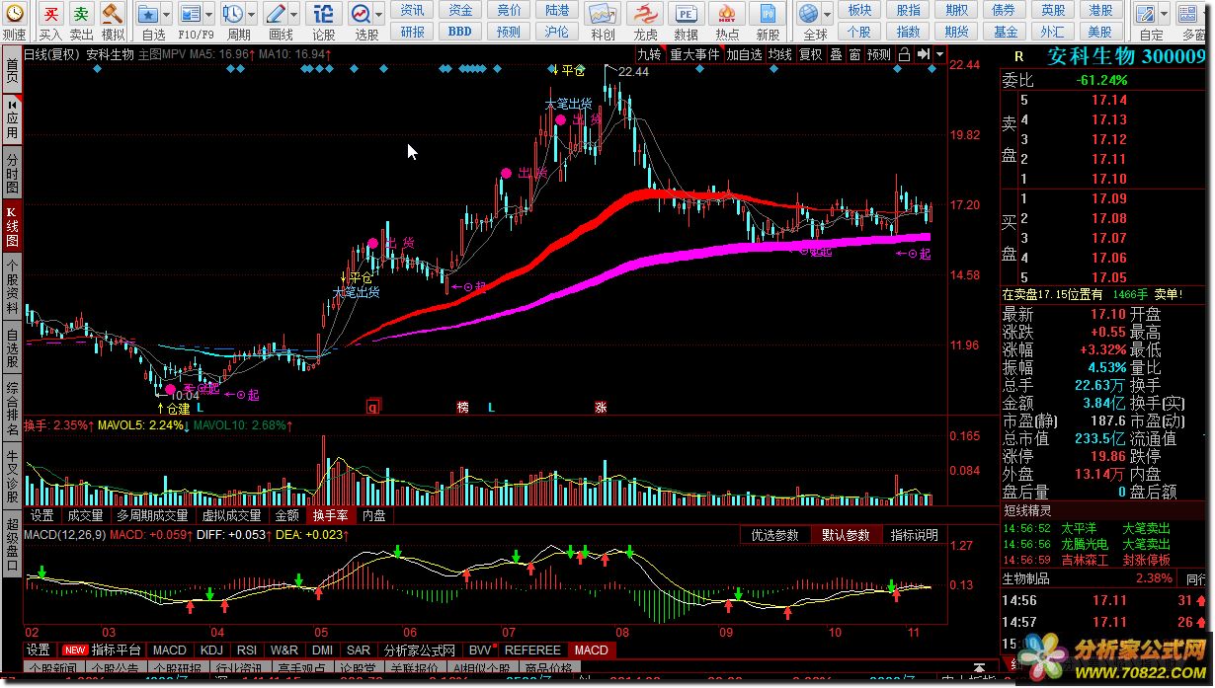Select the 分析家公式网 indicator tab

pos(420,650)
